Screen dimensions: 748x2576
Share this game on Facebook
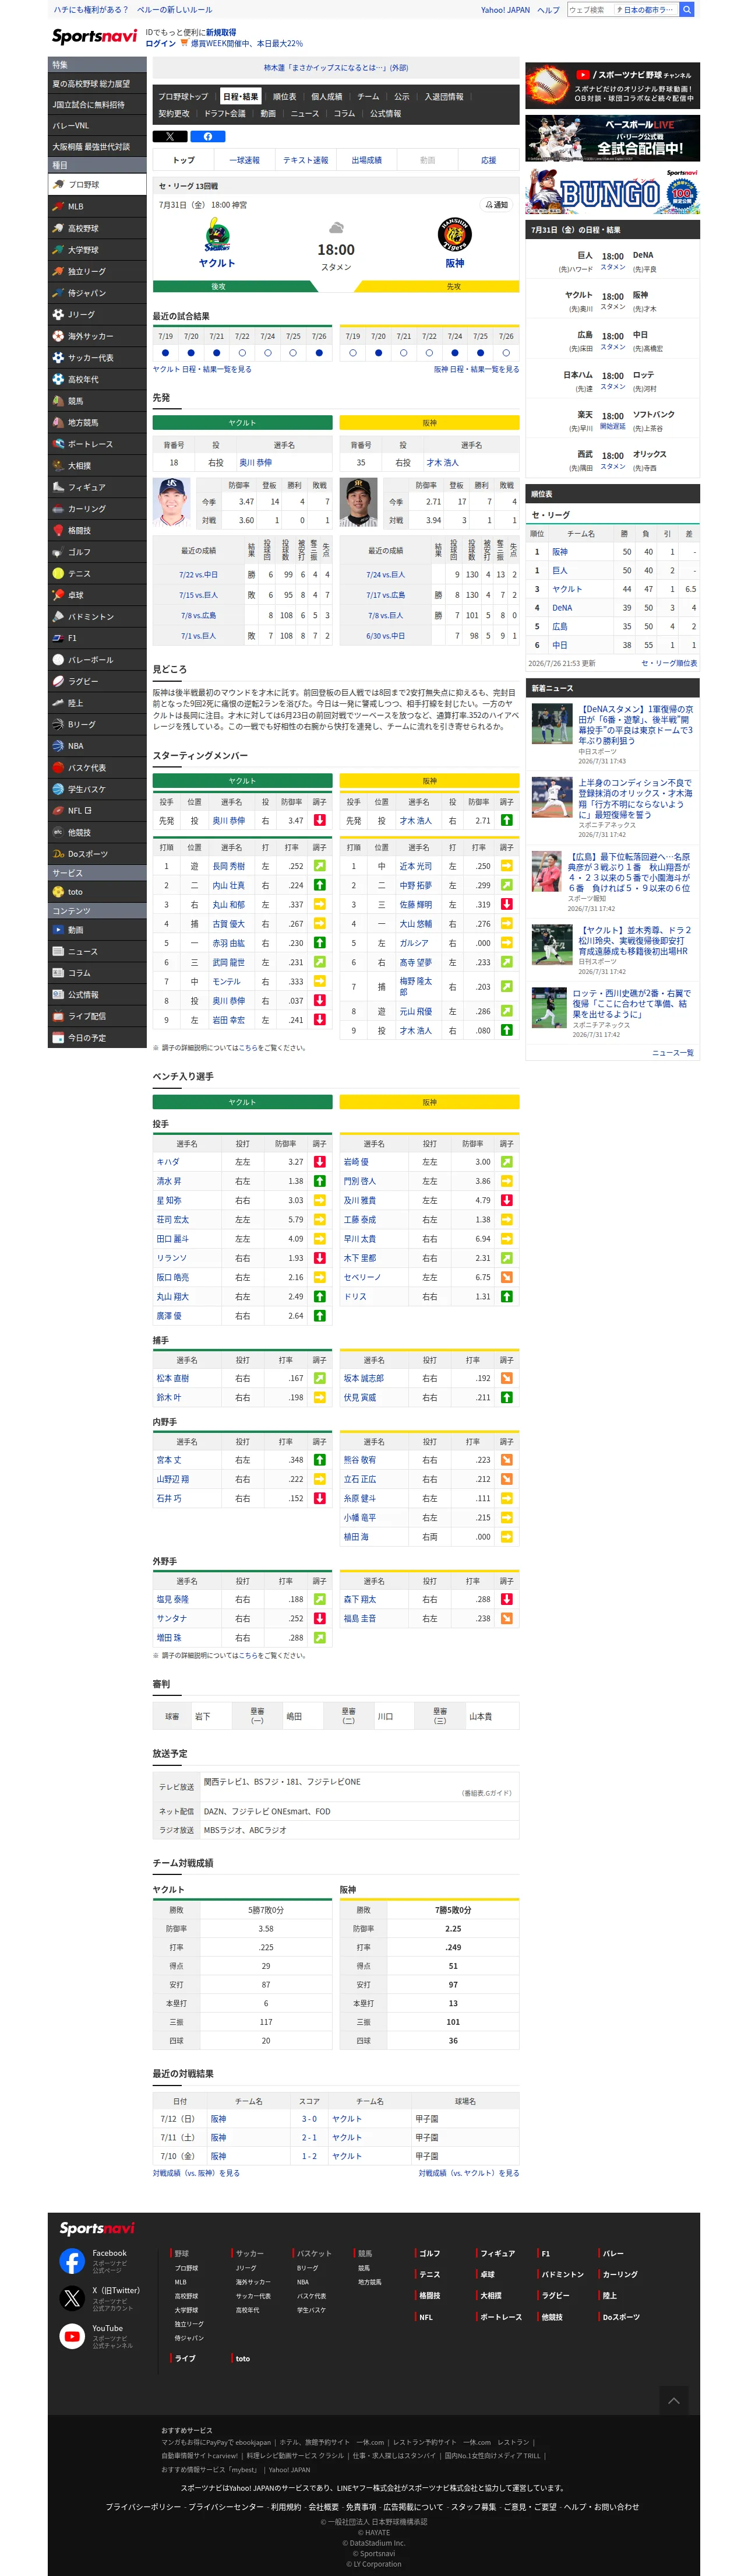pyautogui.click(x=208, y=136)
